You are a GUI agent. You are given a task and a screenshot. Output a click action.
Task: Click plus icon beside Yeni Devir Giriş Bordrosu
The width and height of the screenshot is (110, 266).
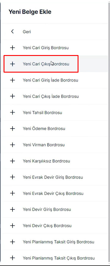pyautogui.click(x=12, y=209)
